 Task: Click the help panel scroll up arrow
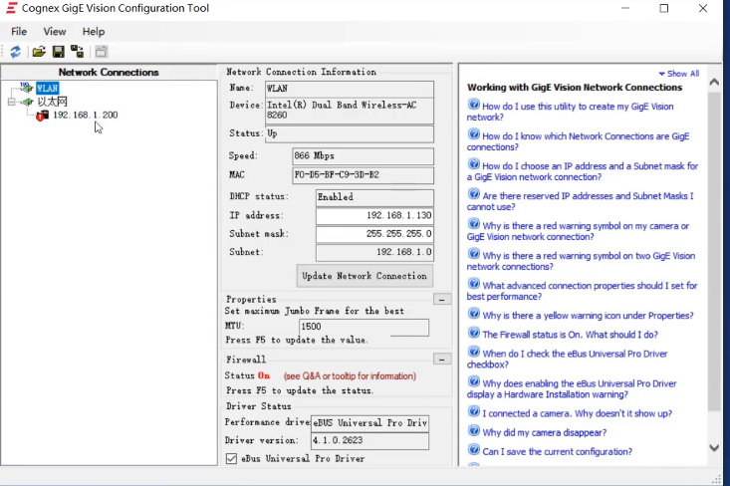[x=714, y=82]
